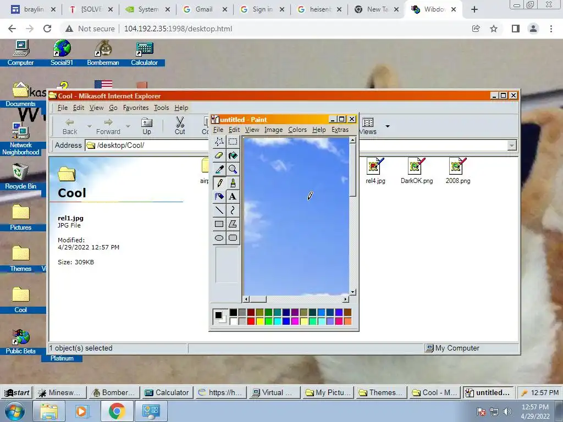Click Paint's vertical scrollbar down arrow

(x=352, y=292)
